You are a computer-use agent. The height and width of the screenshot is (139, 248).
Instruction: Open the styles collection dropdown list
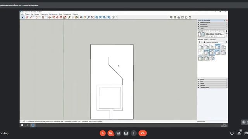coord(215,42)
